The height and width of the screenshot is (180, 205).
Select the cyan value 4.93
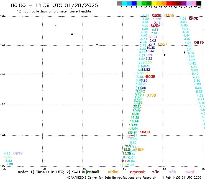[184, 22]
